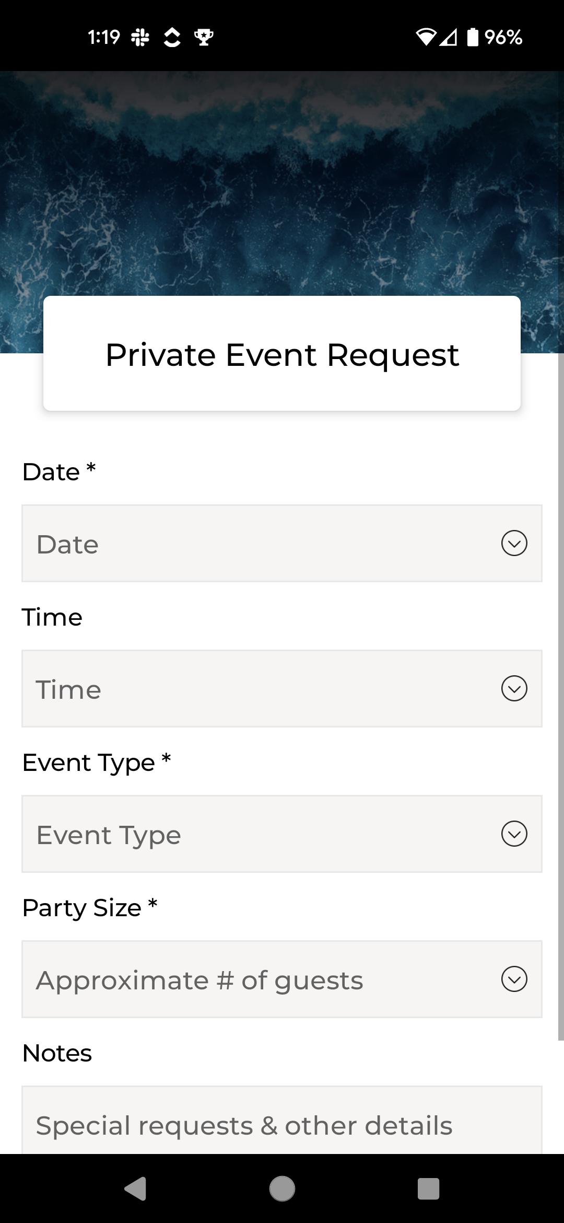Tap the chevron arrow in Time field
564x1223 pixels.
pyautogui.click(x=514, y=688)
